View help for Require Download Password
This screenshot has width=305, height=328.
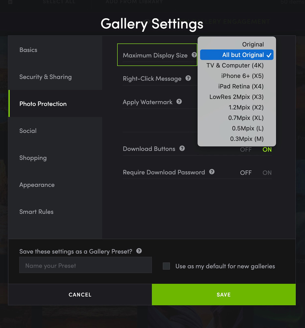(212, 172)
